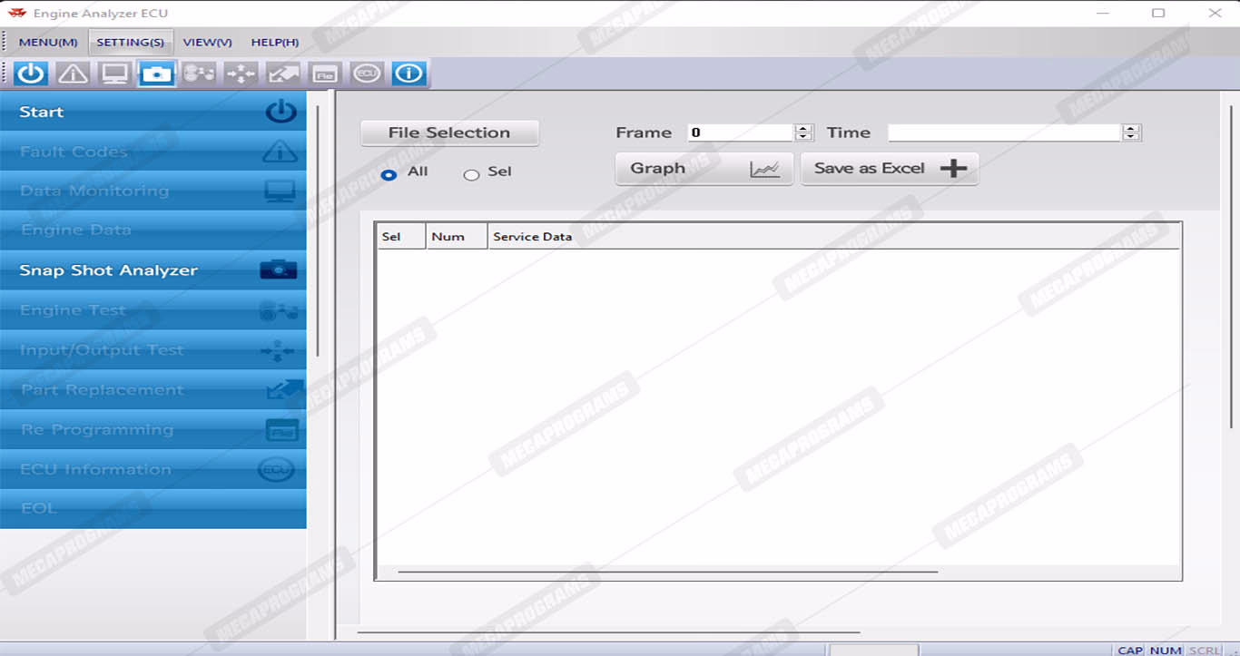1240x656 pixels.
Task: Open the Re Programming file toolbar icon
Action: pyautogui.click(x=325, y=73)
